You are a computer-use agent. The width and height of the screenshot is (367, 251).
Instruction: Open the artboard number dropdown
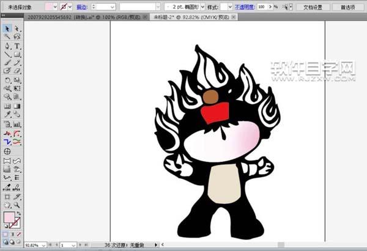[73, 245]
